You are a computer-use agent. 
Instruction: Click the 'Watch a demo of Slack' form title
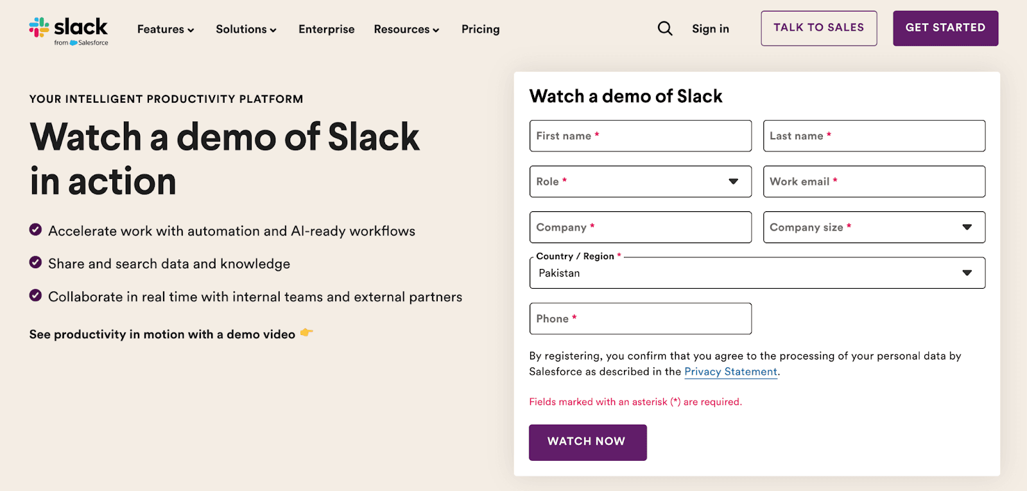[626, 96]
